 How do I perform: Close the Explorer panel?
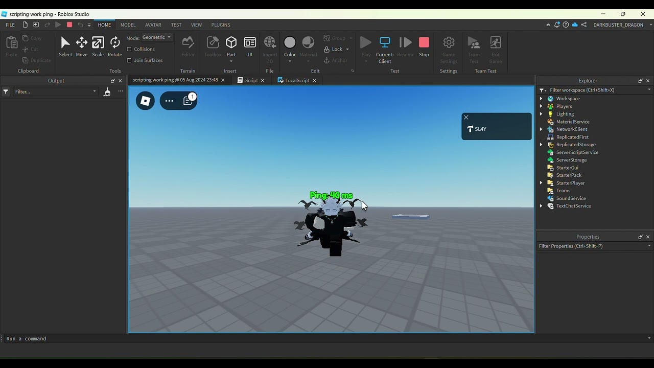tap(648, 81)
